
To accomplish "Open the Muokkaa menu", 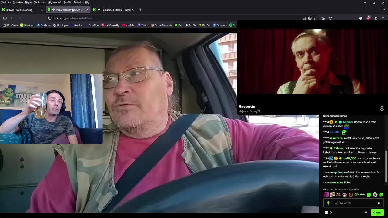I will 18,2.
